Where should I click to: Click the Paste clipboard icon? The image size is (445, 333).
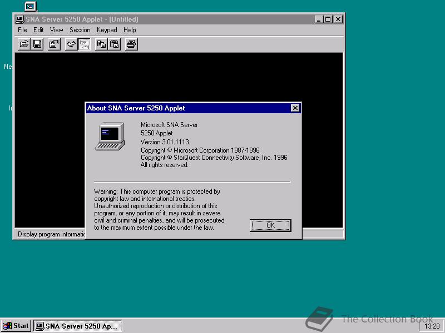(115, 44)
